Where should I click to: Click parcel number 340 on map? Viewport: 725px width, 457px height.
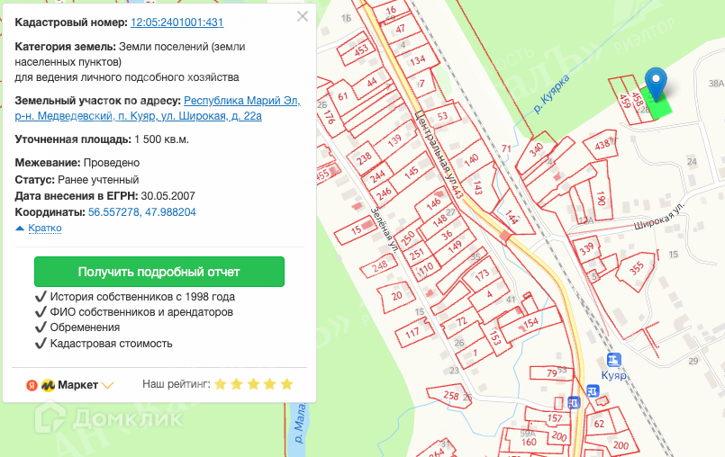pyautogui.click(x=536, y=150)
